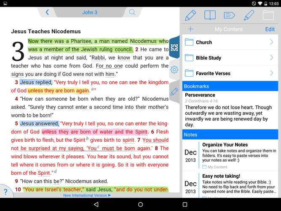281x211 pixels.
Task: Tap verse number 2
Action: [137, 49]
